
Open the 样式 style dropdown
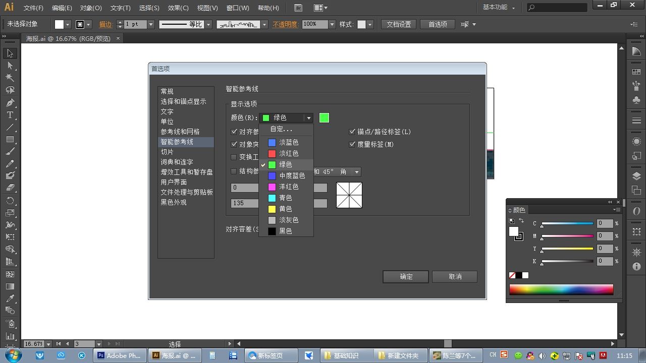369,24
